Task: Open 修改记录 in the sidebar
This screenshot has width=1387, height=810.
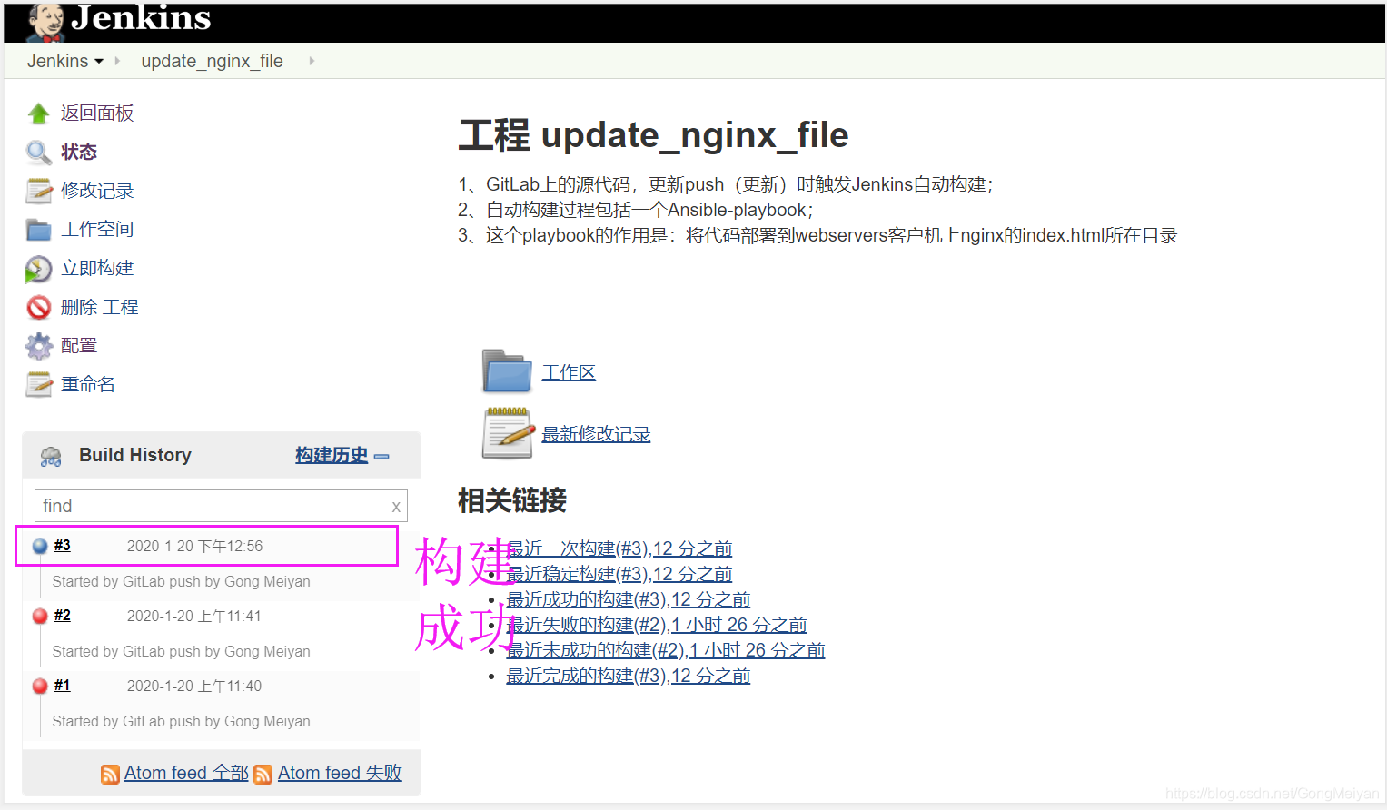Action: pos(97,191)
